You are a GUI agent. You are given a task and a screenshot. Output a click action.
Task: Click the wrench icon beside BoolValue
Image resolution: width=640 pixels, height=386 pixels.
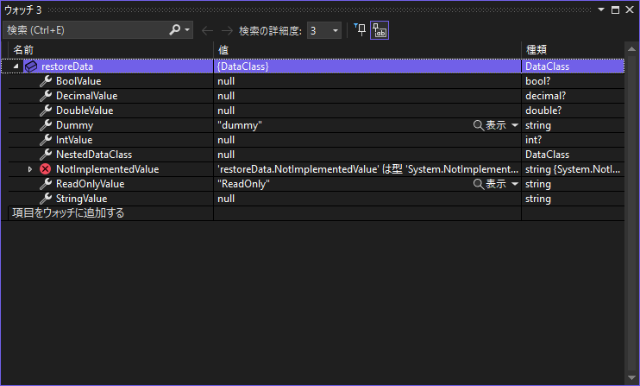(46, 81)
